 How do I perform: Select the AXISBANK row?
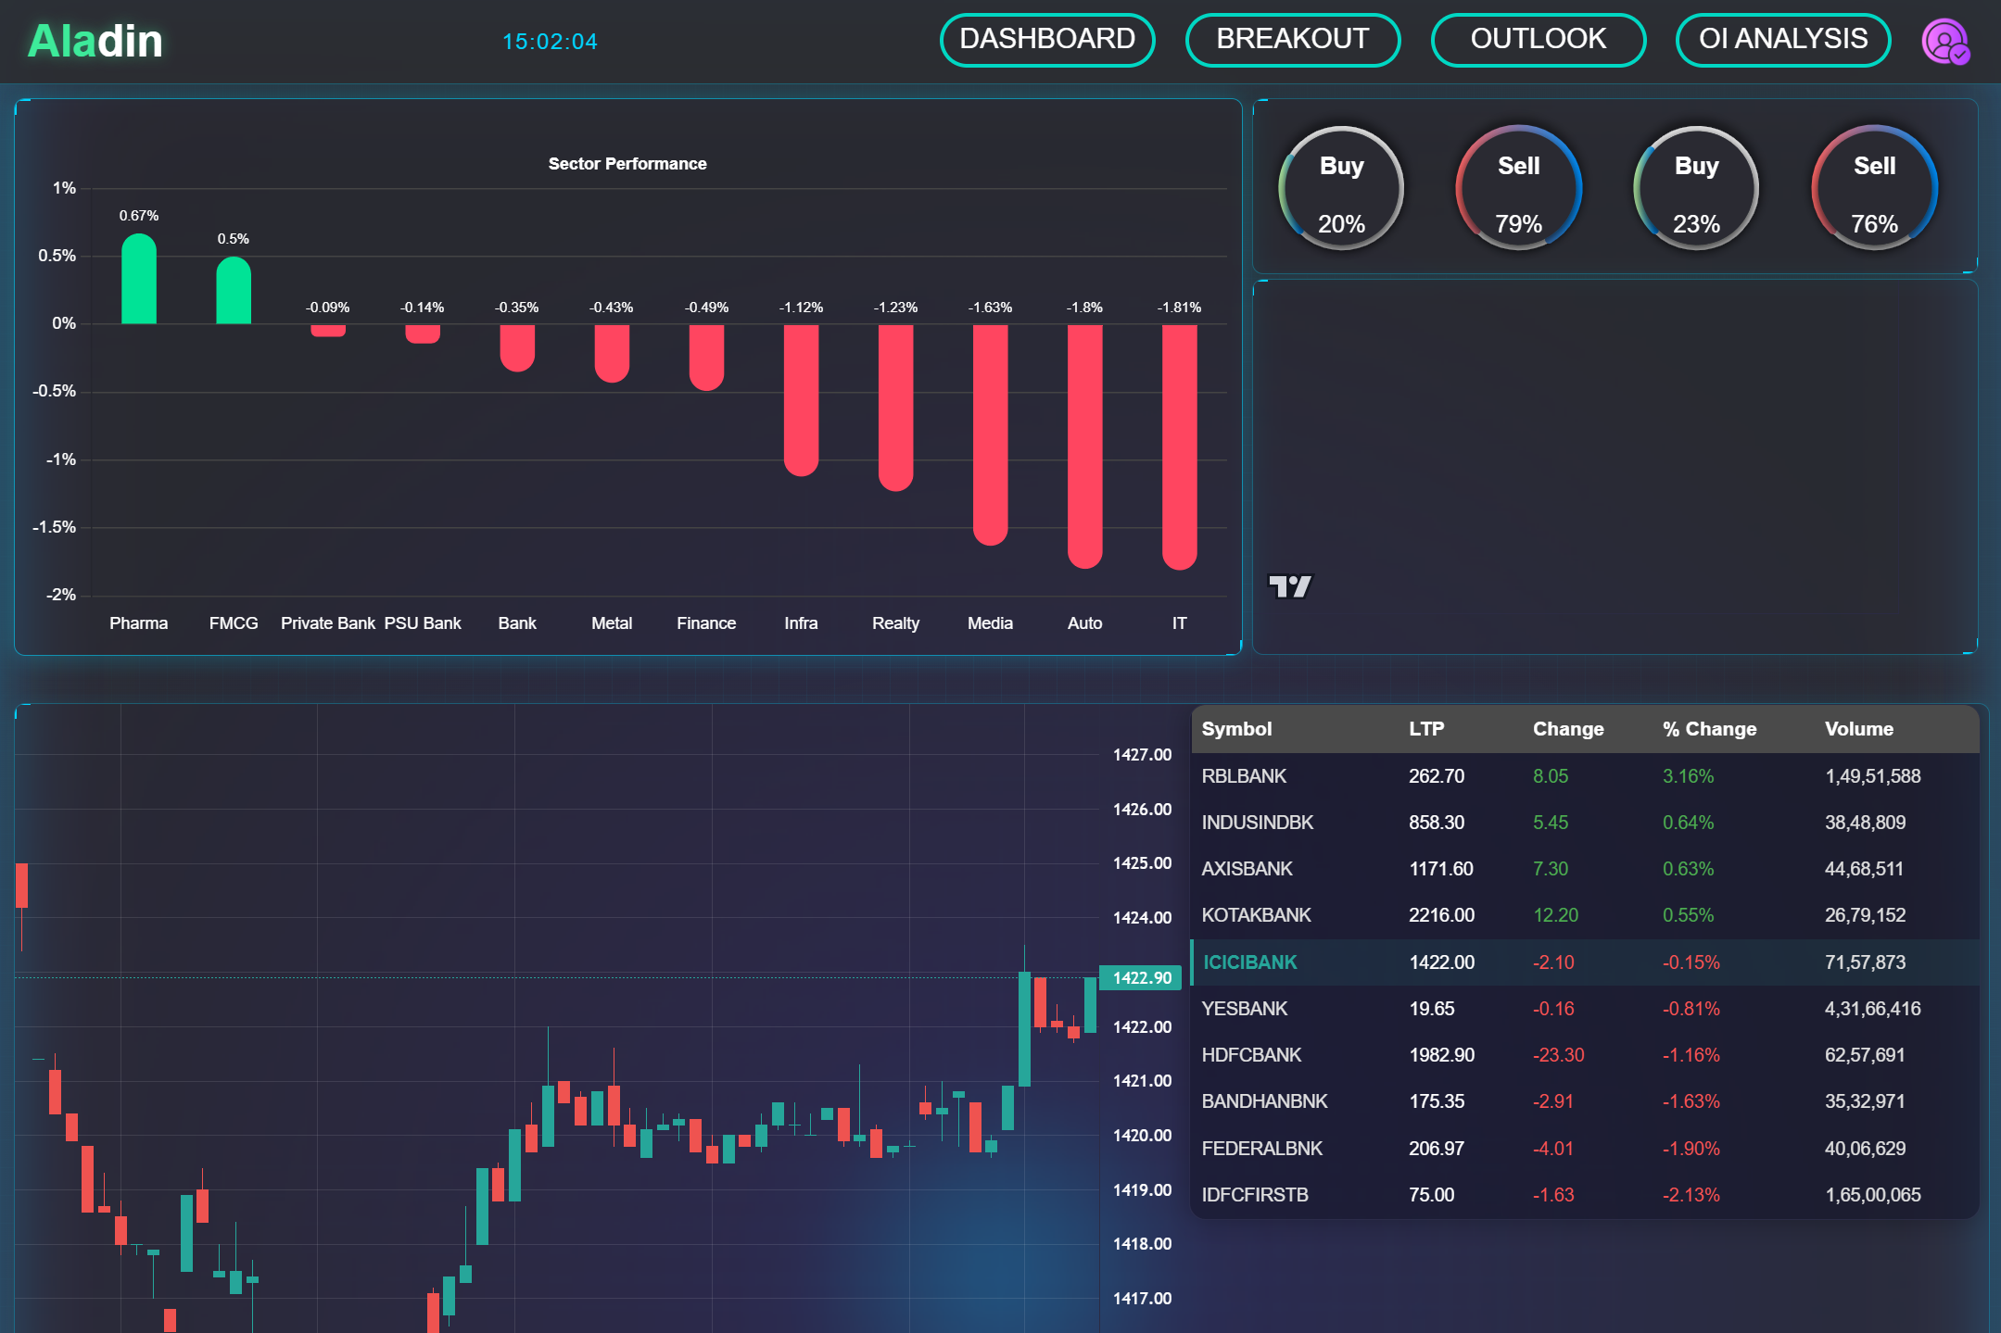[1585, 869]
